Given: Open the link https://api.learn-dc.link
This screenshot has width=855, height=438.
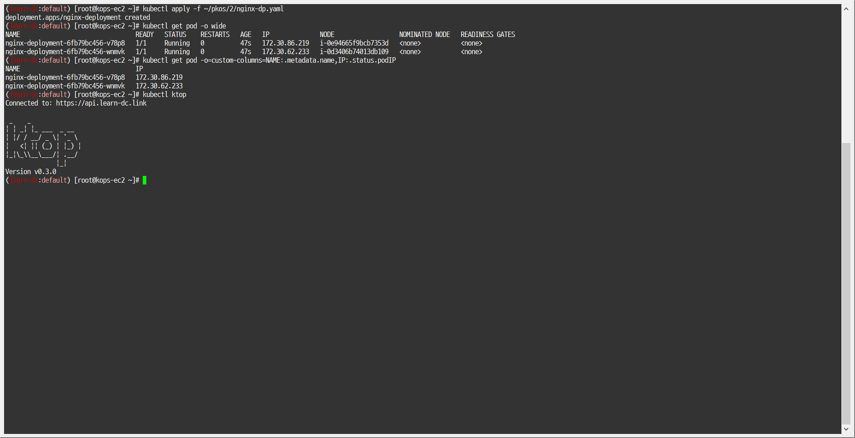Looking at the screenshot, I should click(x=101, y=103).
